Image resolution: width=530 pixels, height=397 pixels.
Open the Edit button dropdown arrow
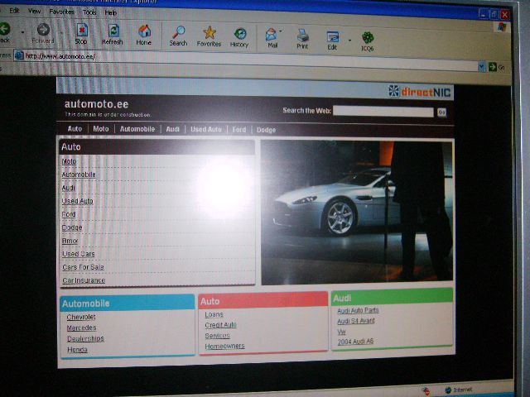tap(349, 39)
